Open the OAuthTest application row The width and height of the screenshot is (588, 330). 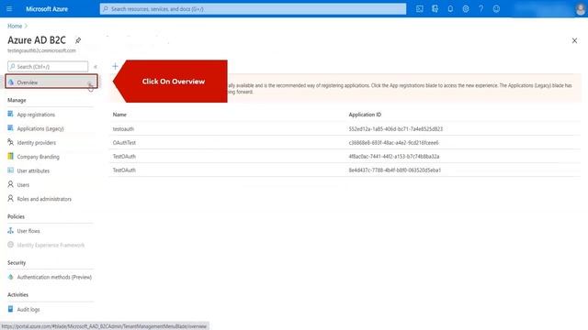tap(345, 143)
